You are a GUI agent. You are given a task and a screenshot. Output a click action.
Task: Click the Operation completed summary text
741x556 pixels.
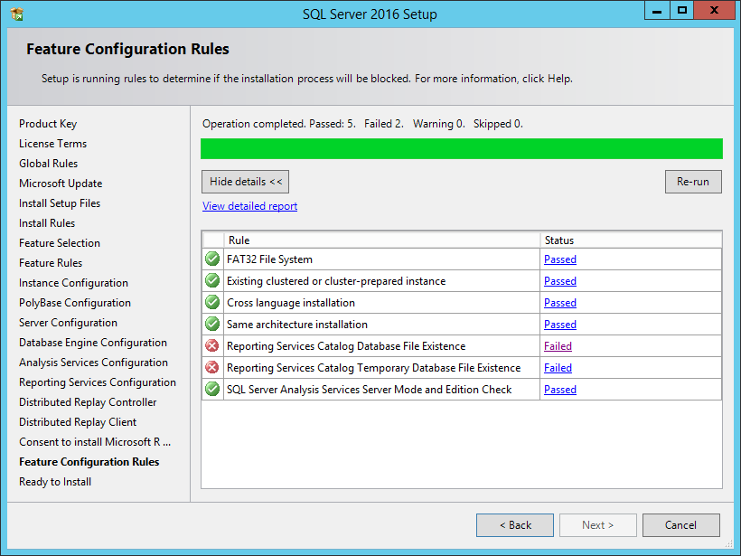point(362,124)
